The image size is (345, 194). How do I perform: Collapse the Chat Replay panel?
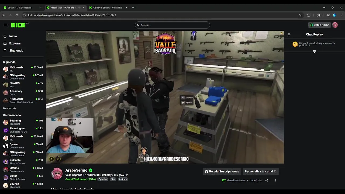coord(289,34)
